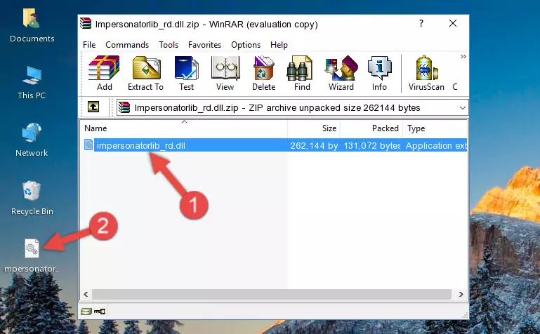Sort by the Type column header
The image size is (540, 334).
435,128
